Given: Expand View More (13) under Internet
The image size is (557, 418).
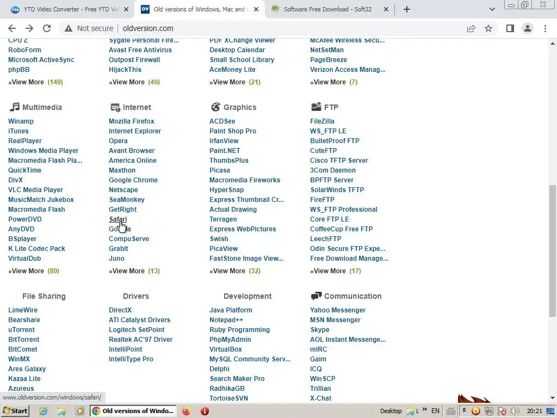Looking at the screenshot, I should pos(134,271).
